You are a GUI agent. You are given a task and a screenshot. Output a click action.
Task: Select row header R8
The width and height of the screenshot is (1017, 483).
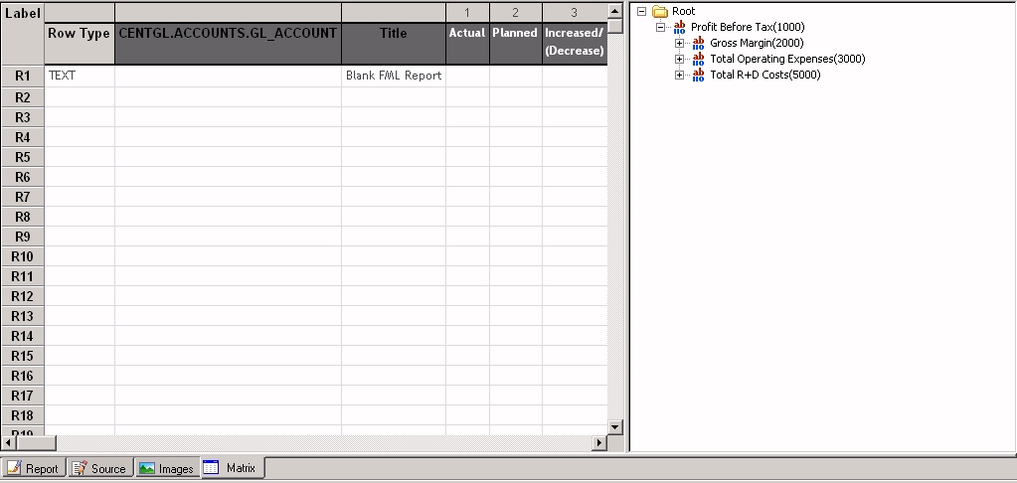(x=22, y=217)
